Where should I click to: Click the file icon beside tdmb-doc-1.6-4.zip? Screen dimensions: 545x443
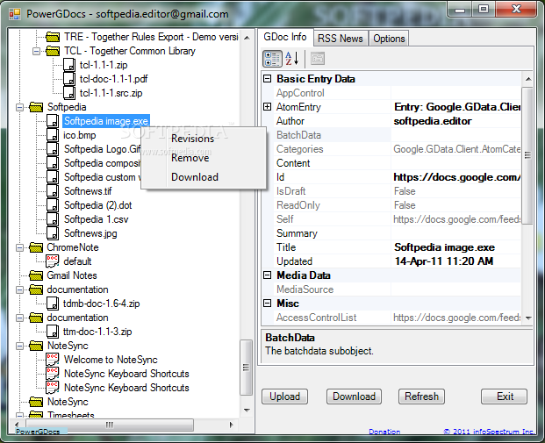pos(53,304)
